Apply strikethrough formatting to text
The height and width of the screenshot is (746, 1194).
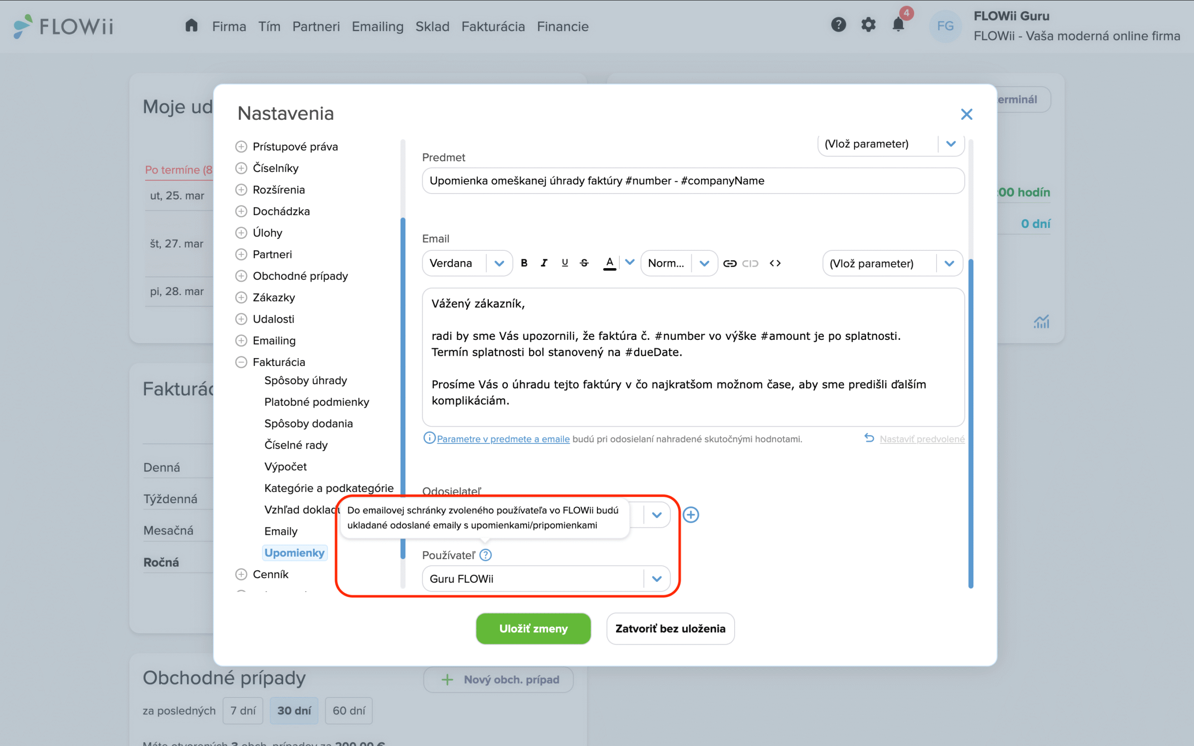[x=584, y=263]
